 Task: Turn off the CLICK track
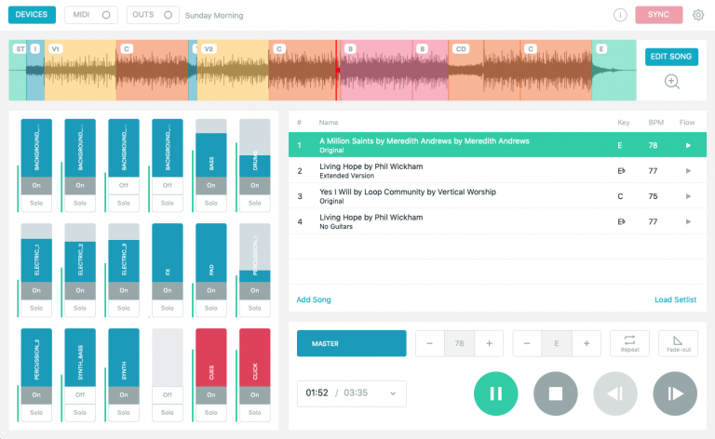click(x=254, y=394)
